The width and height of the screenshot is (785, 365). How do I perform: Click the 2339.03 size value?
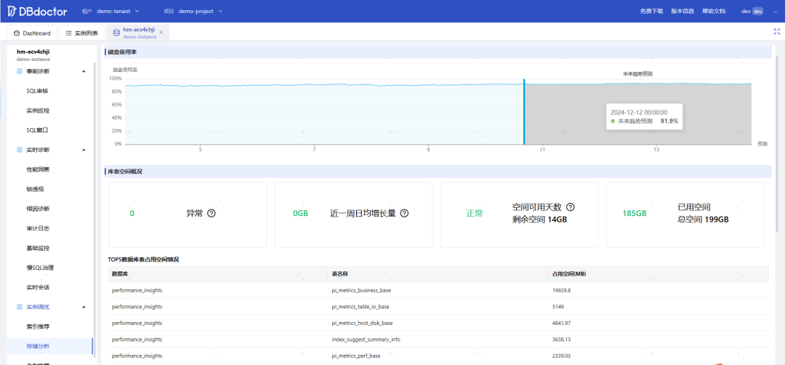[561, 356]
